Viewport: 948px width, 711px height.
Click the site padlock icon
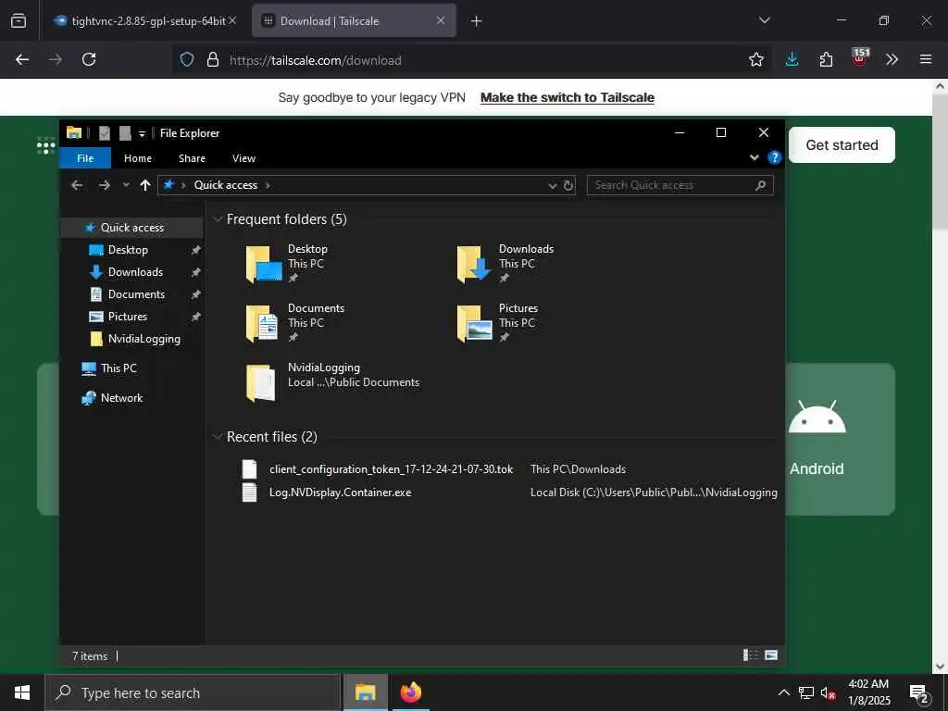[213, 59]
